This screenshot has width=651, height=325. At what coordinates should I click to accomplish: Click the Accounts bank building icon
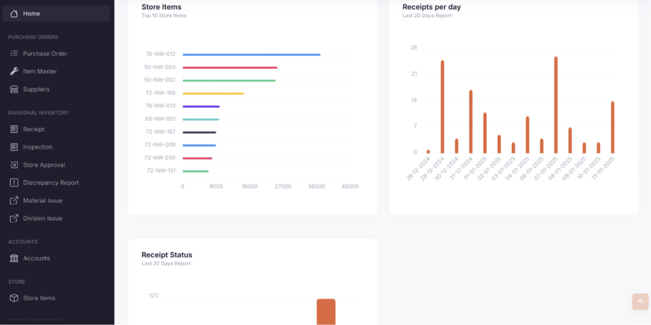[x=14, y=258]
